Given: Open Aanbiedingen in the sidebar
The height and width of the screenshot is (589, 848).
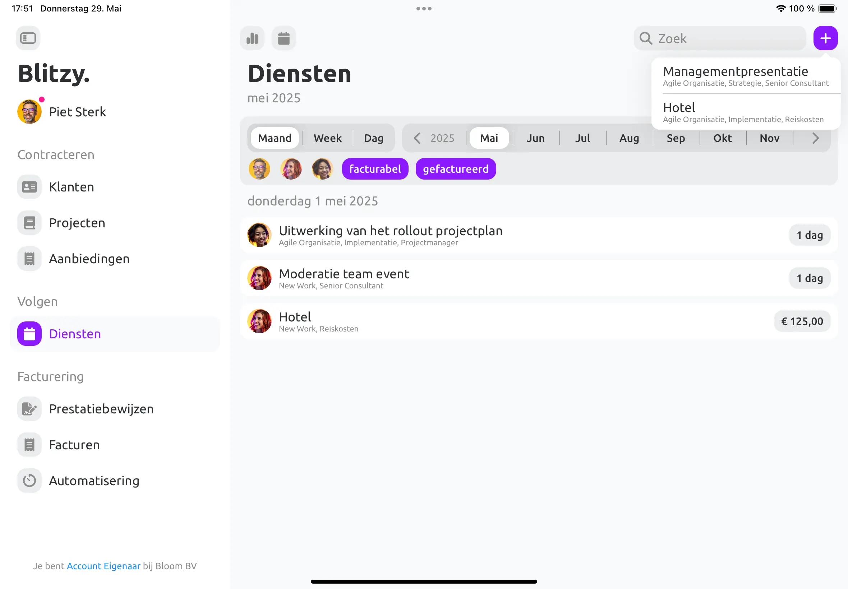Looking at the screenshot, I should tap(115, 259).
